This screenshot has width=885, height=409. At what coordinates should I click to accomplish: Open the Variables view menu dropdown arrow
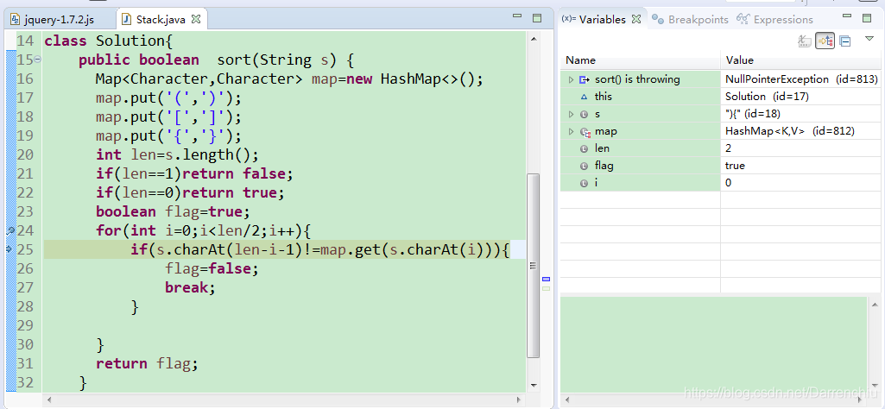tap(869, 39)
